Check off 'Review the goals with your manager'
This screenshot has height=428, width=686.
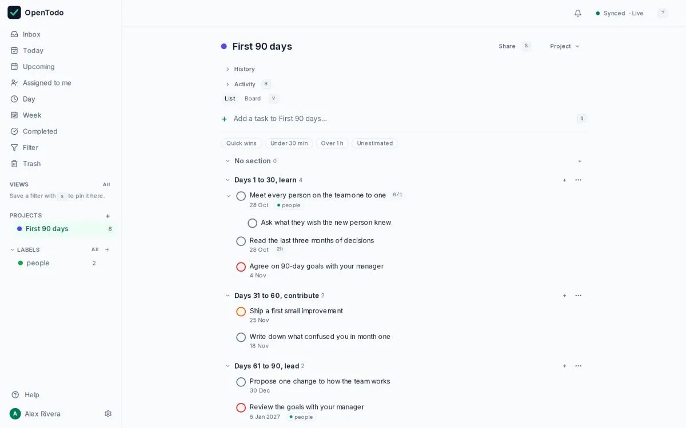241,407
